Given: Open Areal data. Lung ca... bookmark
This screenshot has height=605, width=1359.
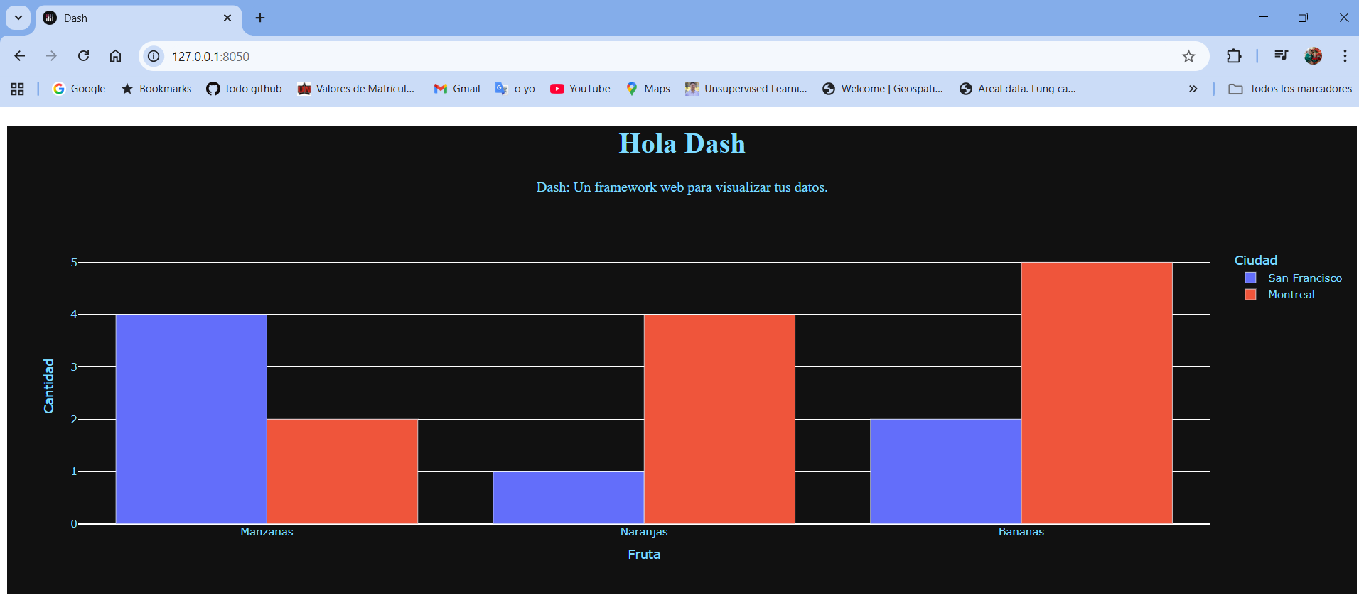Looking at the screenshot, I should (1017, 89).
